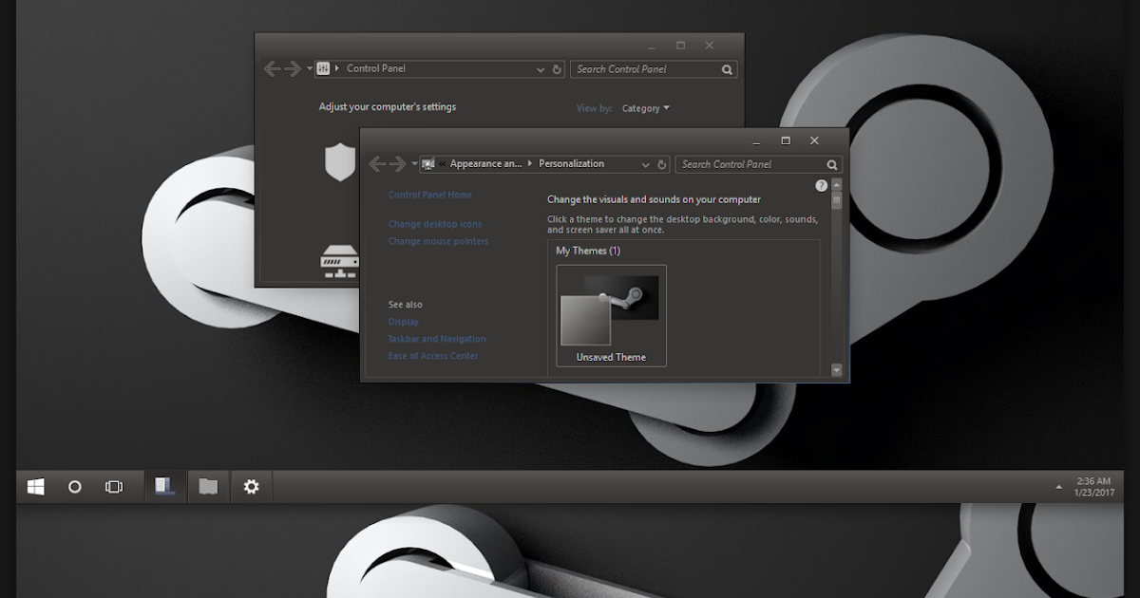
Task: Show hidden system tray icons
Action: 1059,487
